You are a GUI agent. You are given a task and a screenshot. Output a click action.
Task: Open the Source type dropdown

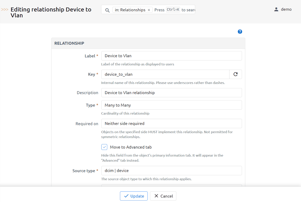click(171, 170)
